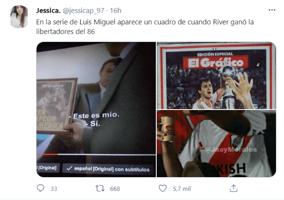Click the red video progress bar in photo

(x=47, y=154)
